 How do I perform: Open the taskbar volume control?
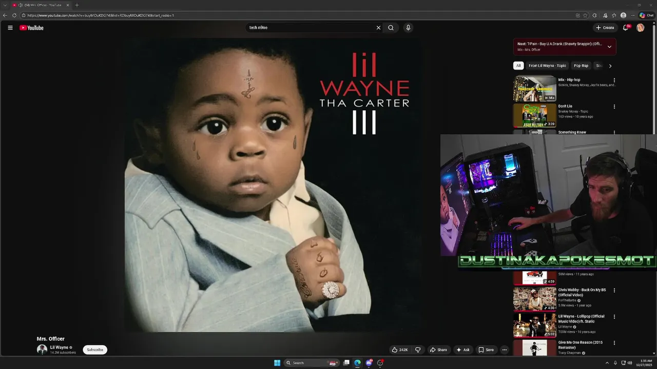pyautogui.click(x=630, y=363)
